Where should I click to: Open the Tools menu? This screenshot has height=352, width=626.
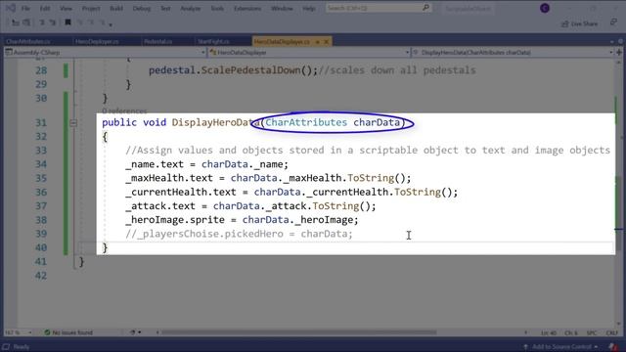tap(217, 9)
